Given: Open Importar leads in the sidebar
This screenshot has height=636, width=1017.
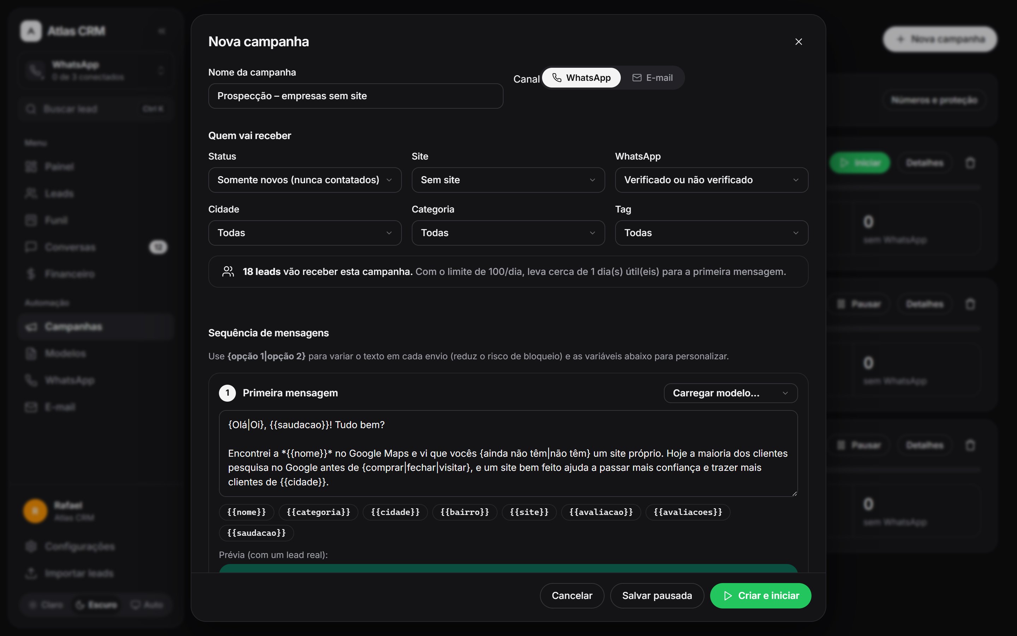Looking at the screenshot, I should (96, 573).
